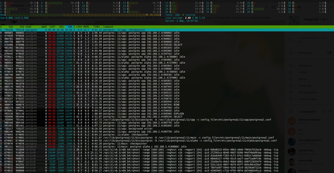This screenshot has height=173, width=334.
Task: Select process 983314 using 43.6 CPU
Action: [167, 93]
